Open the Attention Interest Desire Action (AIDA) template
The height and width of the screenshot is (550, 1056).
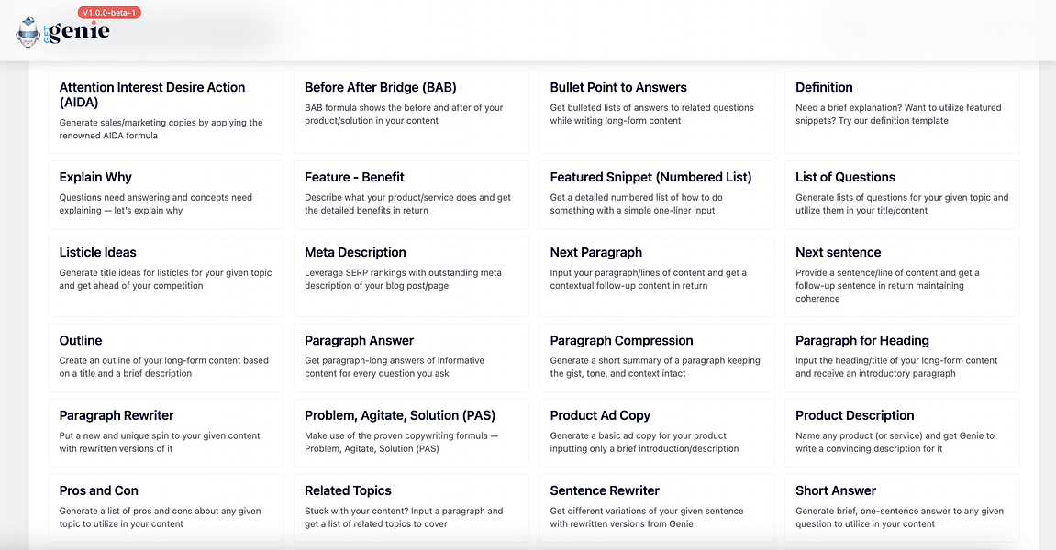[166, 113]
